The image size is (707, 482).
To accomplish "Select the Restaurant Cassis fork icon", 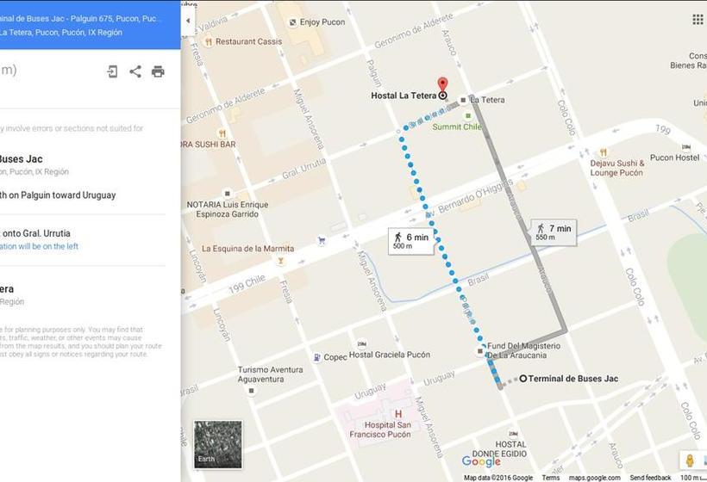I will click(x=209, y=42).
